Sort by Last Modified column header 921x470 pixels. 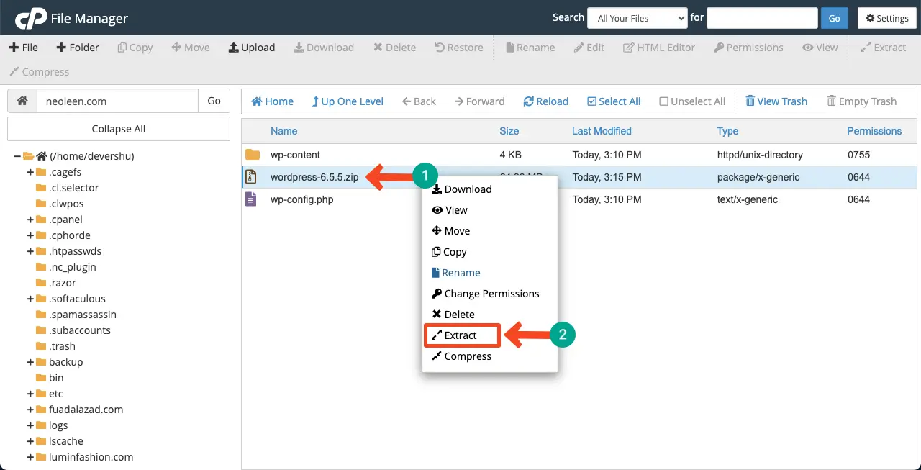[602, 131]
